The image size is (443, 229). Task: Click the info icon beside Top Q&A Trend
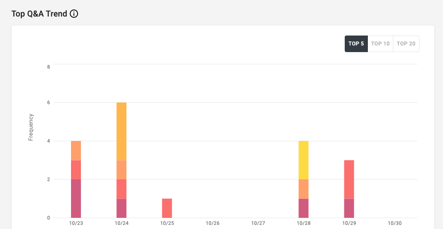pos(74,14)
